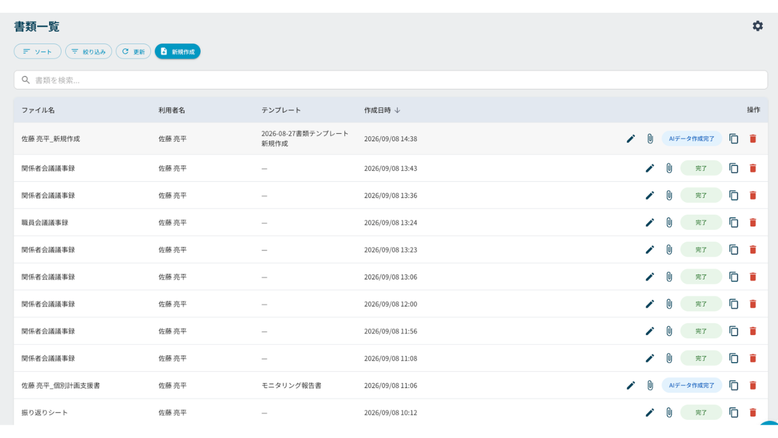Open the settings gear icon
This screenshot has height=438, width=778.
(x=757, y=26)
